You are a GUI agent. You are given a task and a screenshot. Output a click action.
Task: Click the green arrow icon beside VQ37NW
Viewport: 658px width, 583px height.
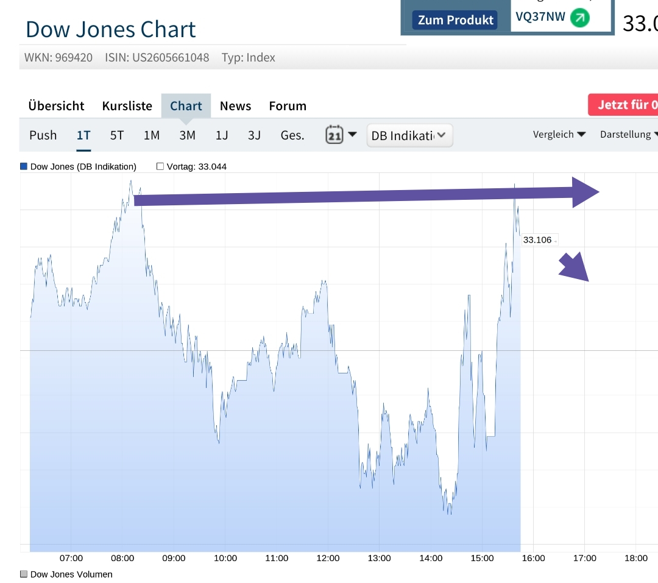(x=579, y=18)
